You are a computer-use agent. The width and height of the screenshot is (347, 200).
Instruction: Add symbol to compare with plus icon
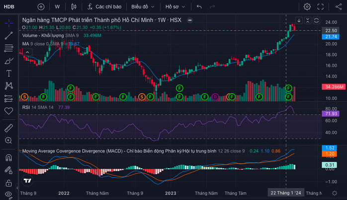point(41,7)
